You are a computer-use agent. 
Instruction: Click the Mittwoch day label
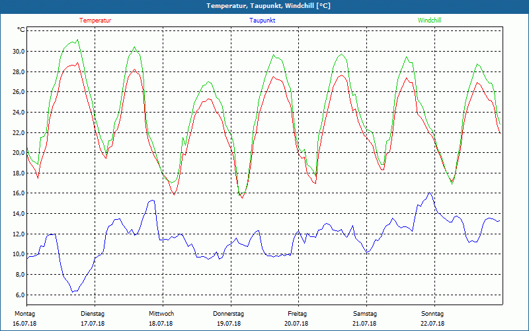point(161,314)
